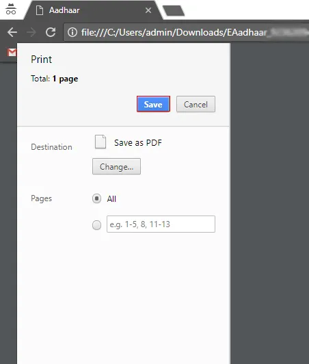Reload the page with the refresh icon
The height and width of the screenshot is (364, 309).
coord(51,32)
